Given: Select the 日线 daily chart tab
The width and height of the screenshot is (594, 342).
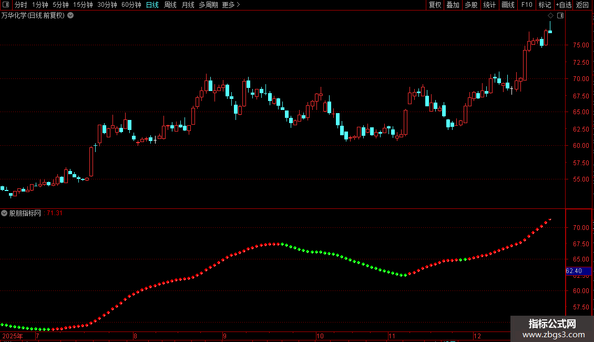Looking at the screenshot, I should click(x=152, y=5).
